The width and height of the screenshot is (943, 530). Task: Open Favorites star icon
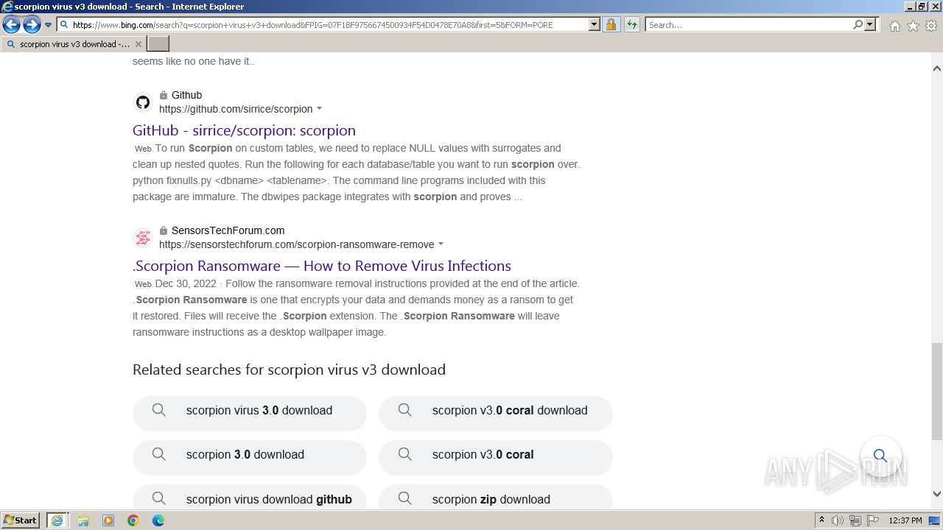pyautogui.click(x=913, y=26)
